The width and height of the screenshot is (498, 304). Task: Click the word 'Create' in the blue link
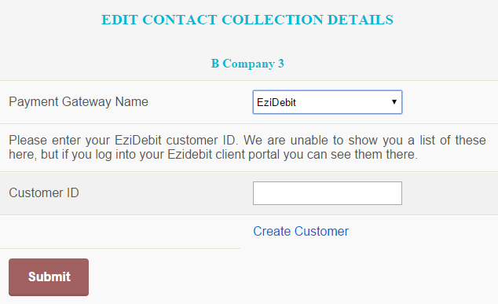click(x=272, y=231)
